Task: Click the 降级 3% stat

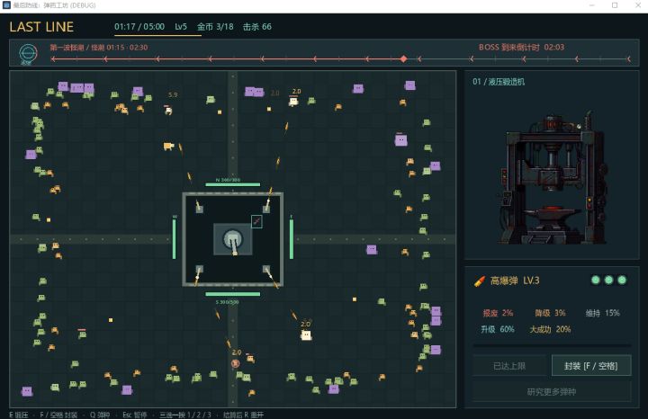Action: point(550,313)
